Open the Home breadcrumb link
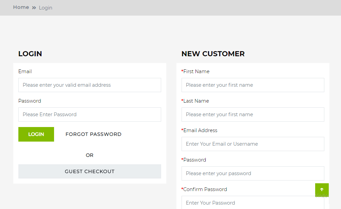This screenshot has height=209, width=341. coord(21,7)
